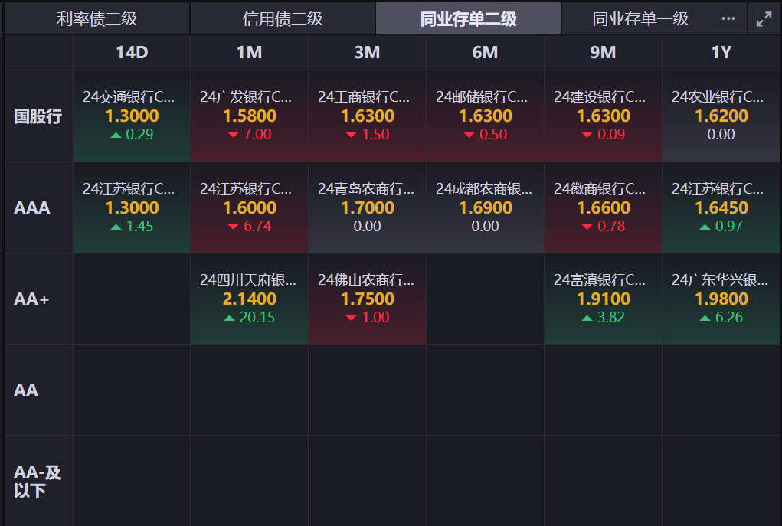Click the 14D column header
Image resolution: width=782 pixels, height=526 pixels.
[132, 52]
